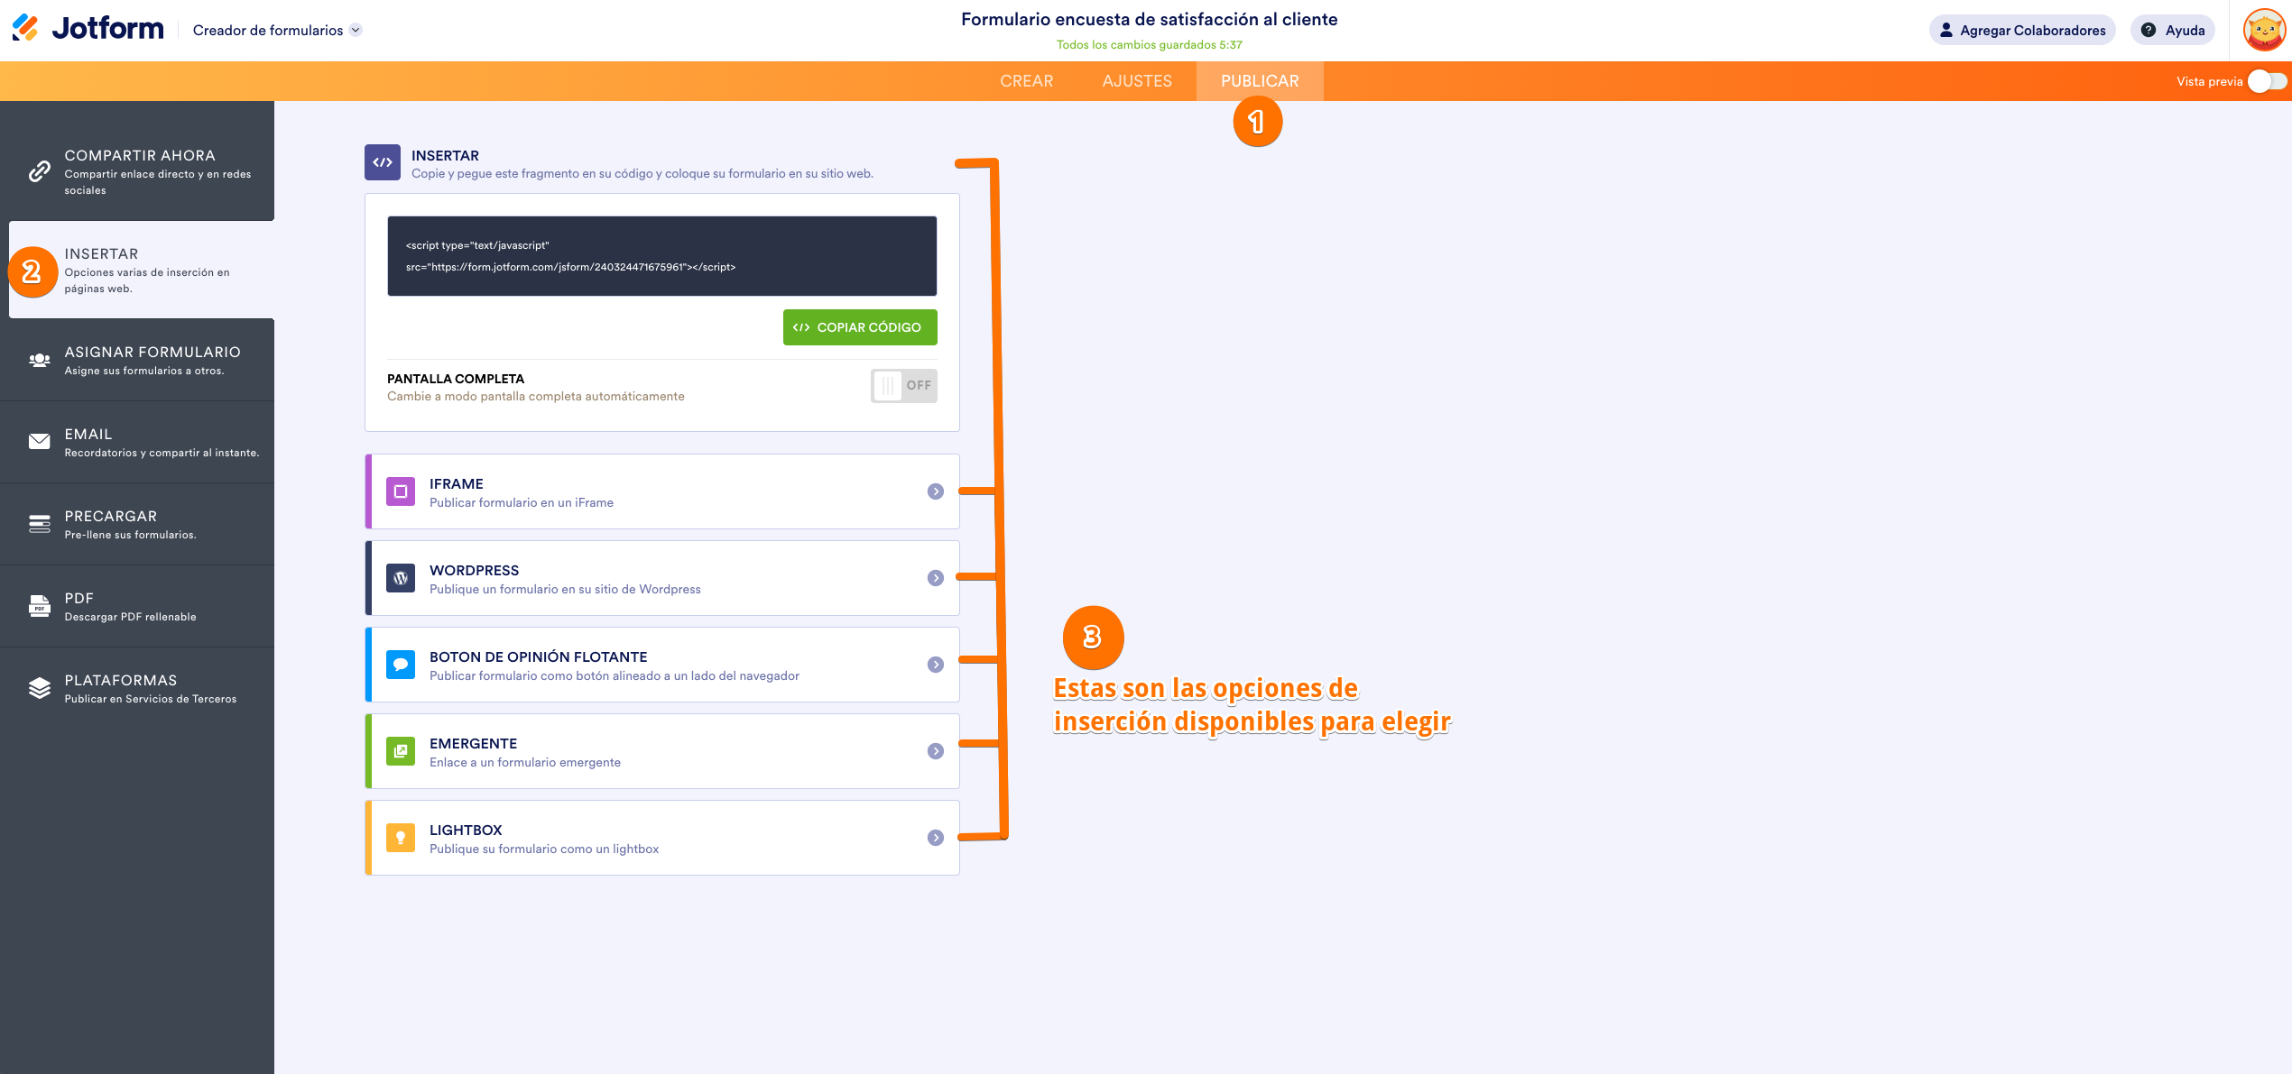Screen dimensions: 2292x1074
Task: Click Agregar Colaboradores button
Action: [x=2022, y=30]
